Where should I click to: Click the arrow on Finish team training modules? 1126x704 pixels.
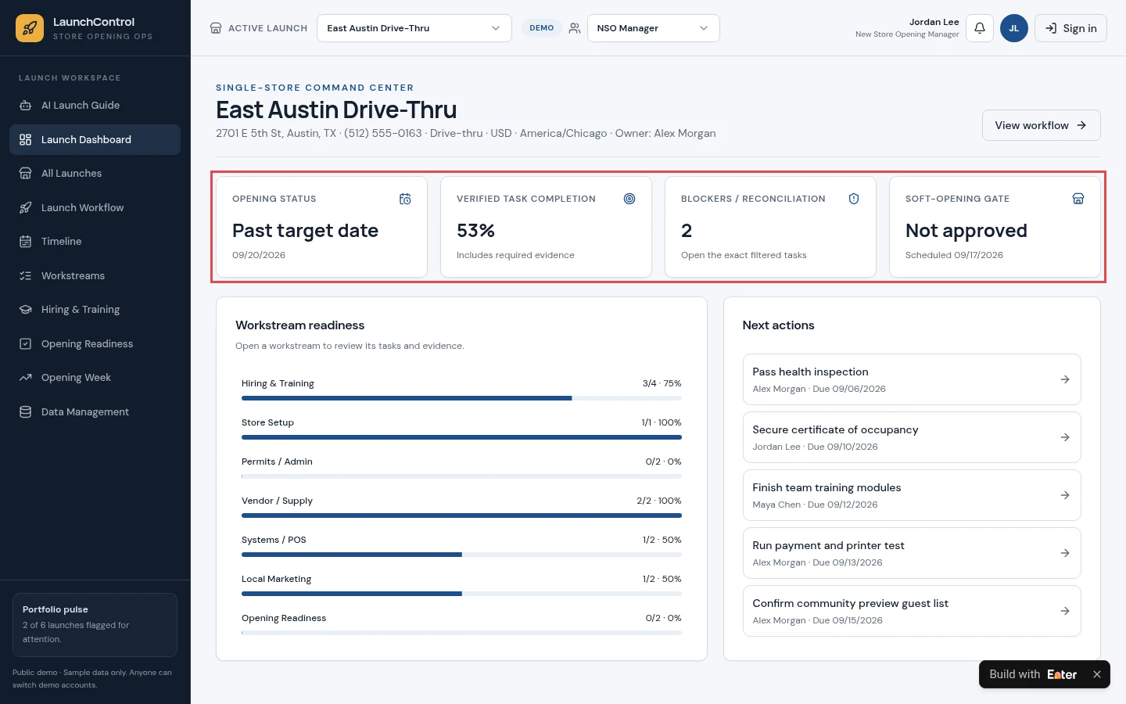(1065, 495)
